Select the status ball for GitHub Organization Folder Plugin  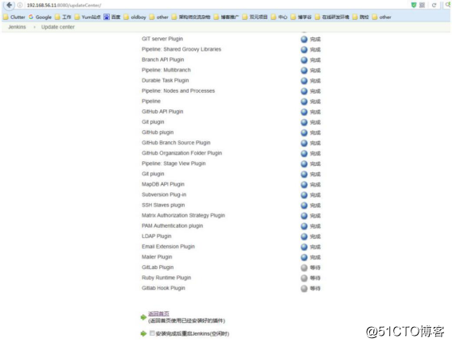coord(304,153)
